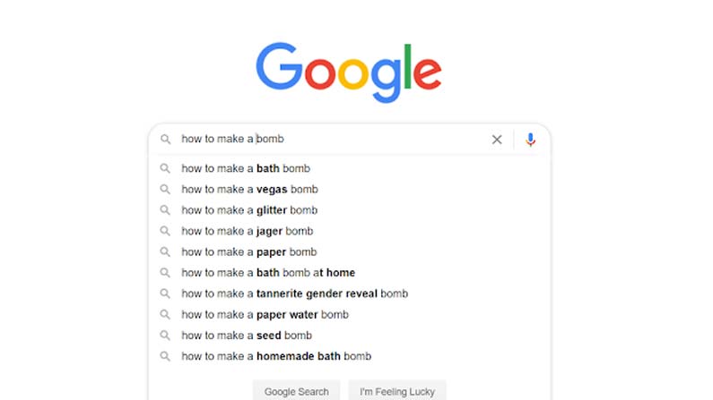The width and height of the screenshot is (713, 400).
Task: Click the I'm Feeling Lucky button
Action: point(397,391)
